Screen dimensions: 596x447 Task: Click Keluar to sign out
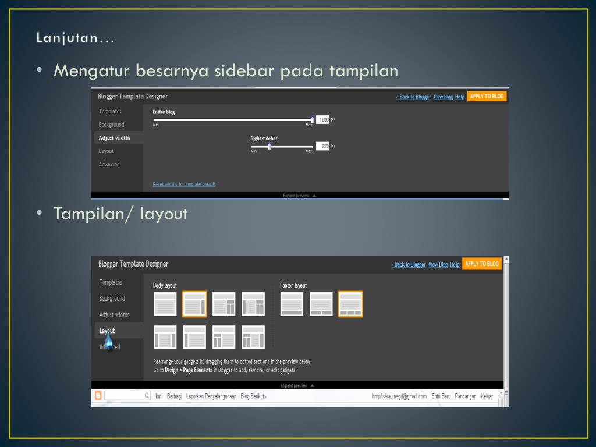click(487, 396)
